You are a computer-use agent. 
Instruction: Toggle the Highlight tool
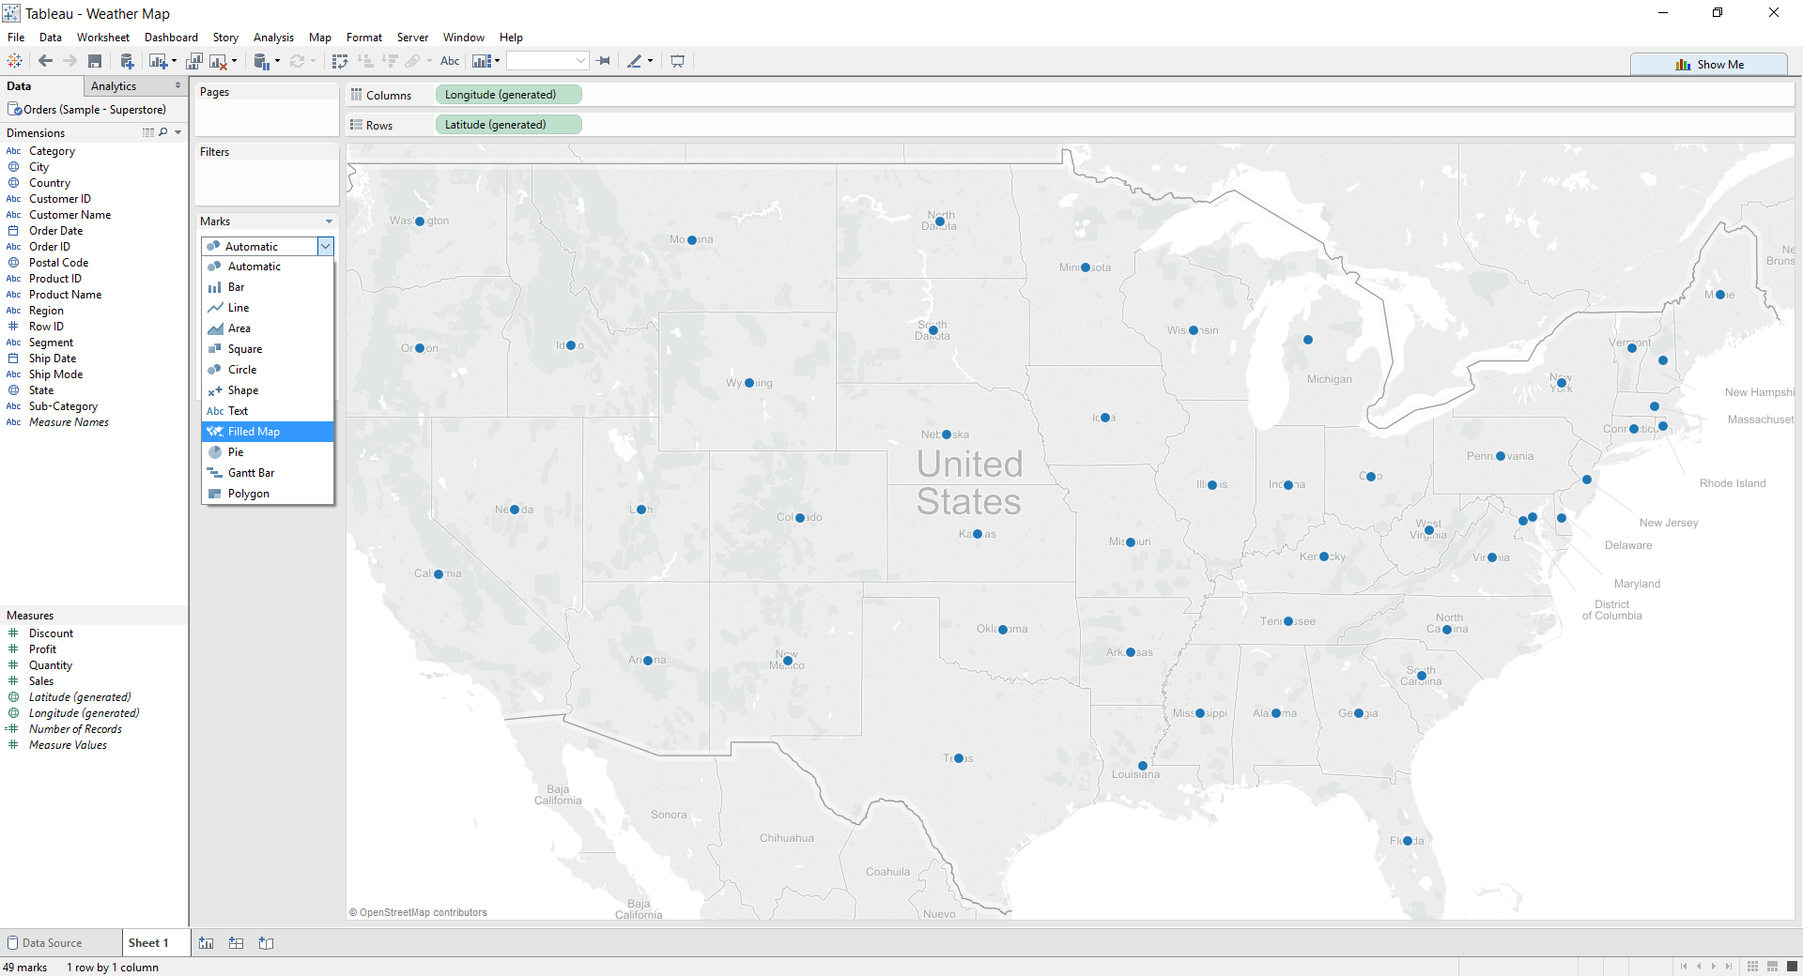tap(637, 60)
